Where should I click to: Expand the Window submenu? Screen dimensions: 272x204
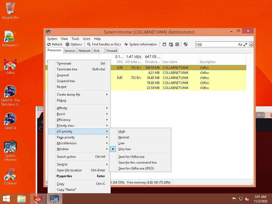click(79, 149)
